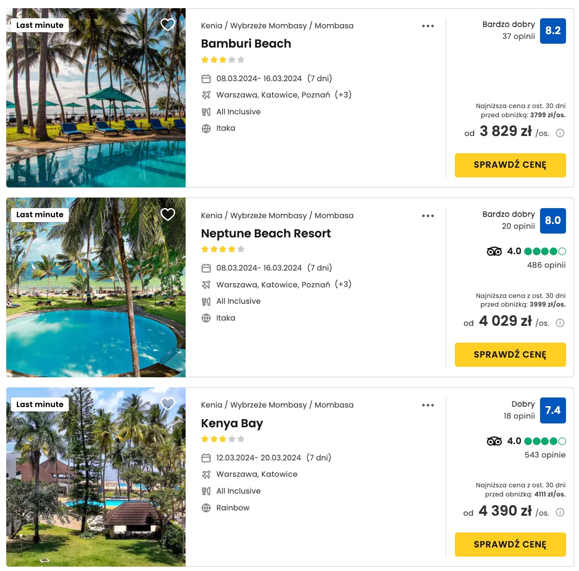Click the calendar icon on Bamburi Beach dates
The width and height of the screenshot is (579, 571).
pos(206,79)
